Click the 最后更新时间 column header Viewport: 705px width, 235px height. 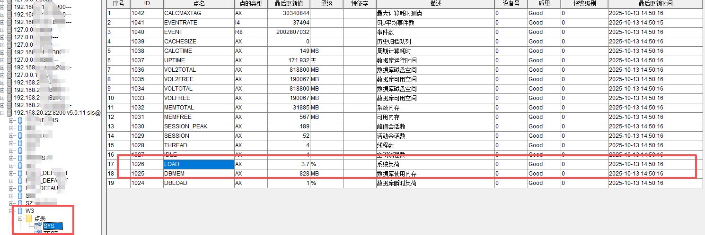pos(655,4)
